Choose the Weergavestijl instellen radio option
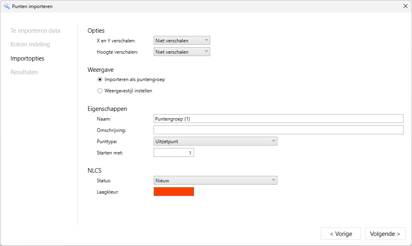 pyautogui.click(x=100, y=91)
